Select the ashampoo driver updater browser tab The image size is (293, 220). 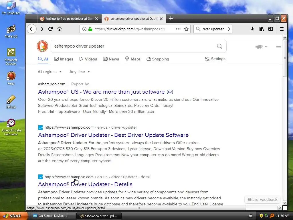[x=133, y=19]
